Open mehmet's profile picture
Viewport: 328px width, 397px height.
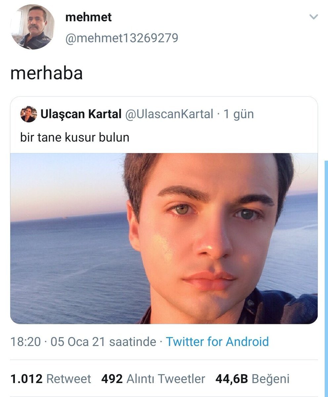point(32,27)
